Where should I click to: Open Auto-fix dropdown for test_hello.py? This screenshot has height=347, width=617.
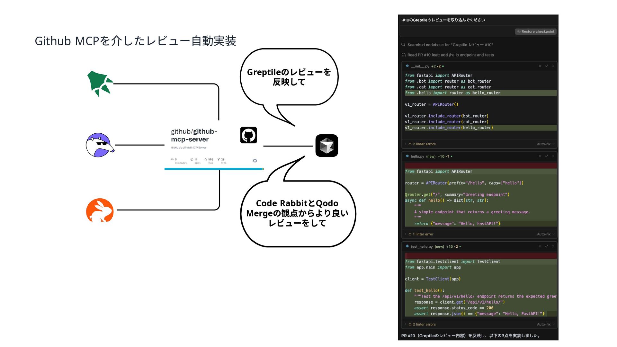[546, 324]
